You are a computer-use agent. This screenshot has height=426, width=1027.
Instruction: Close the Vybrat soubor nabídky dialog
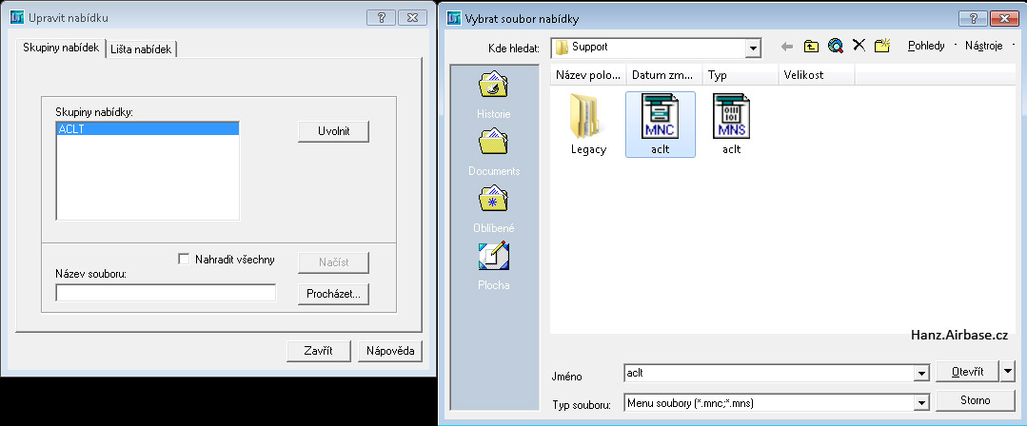[x=1004, y=18]
